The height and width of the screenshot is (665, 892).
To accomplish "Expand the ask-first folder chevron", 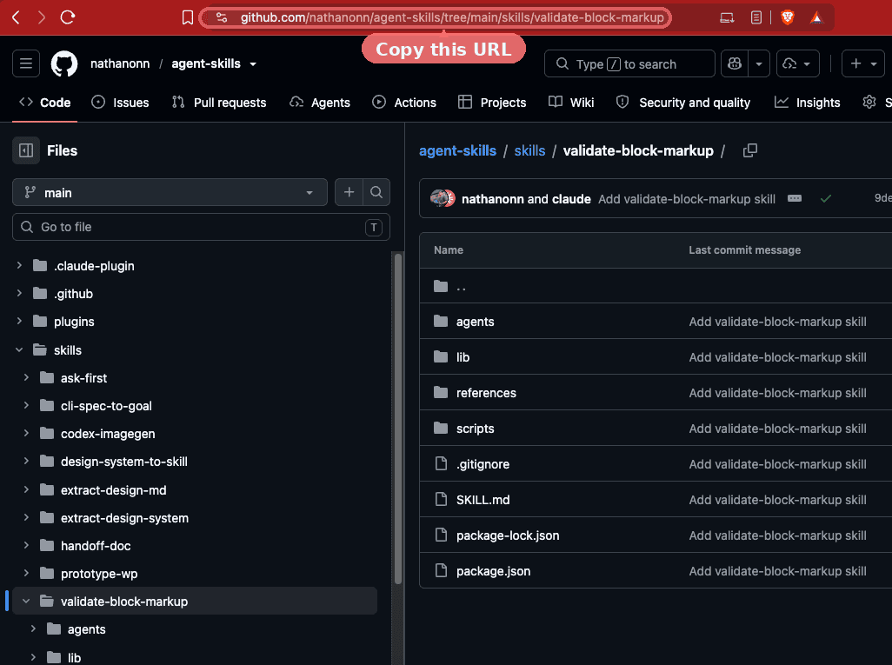I will 26,377.
